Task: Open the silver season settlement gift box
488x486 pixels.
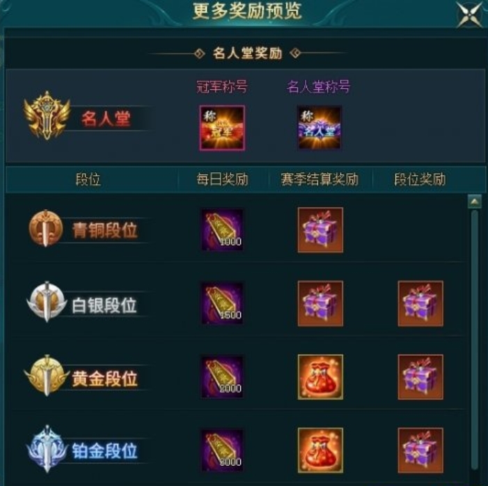Action: click(320, 303)
